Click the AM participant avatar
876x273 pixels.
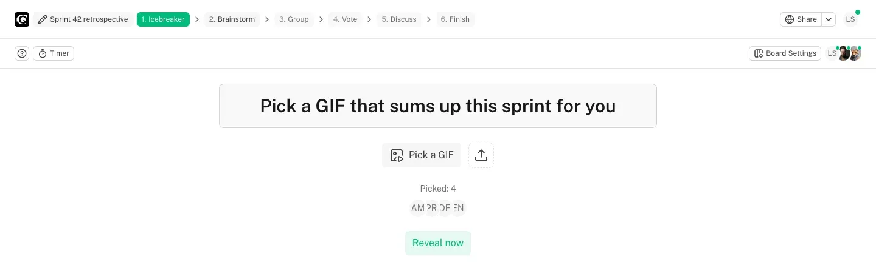[417, 208]
